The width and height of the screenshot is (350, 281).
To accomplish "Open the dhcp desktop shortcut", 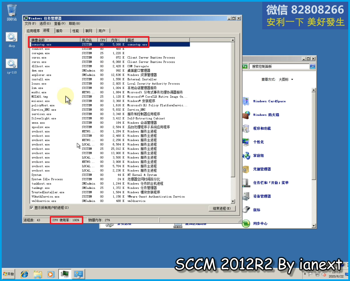I will coord(12,40).
